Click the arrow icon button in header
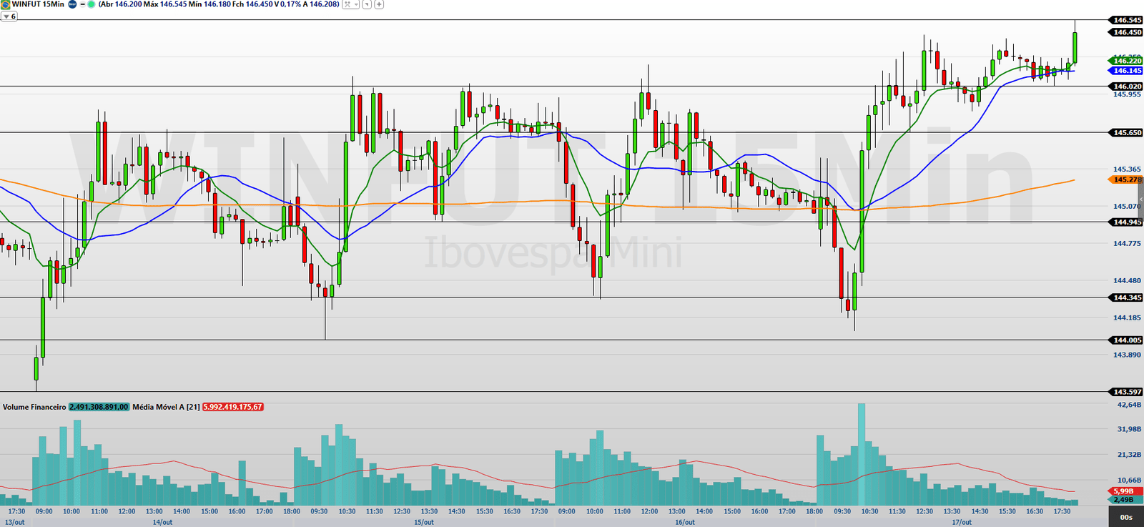 pos(367,4)
